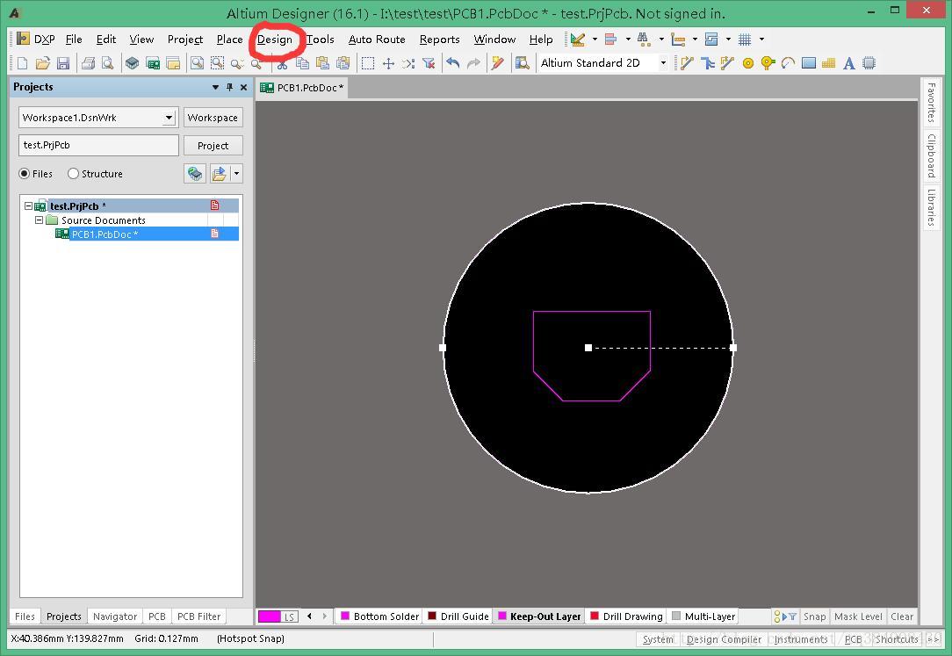Click the fit document zoom icon
Image resolution: width=952 pixels, height=656 pixels.
pyautogui.click(x=197, y=63)
